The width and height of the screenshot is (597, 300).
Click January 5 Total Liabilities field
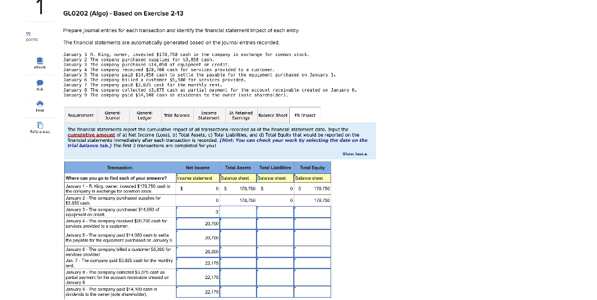[275, 238]
